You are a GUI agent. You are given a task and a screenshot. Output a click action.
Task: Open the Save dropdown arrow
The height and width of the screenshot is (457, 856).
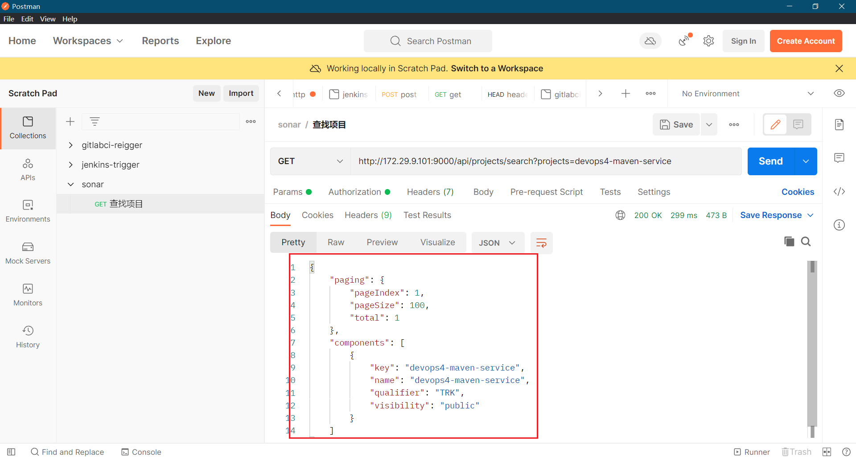pyautogui.click(x=709, y=124)
